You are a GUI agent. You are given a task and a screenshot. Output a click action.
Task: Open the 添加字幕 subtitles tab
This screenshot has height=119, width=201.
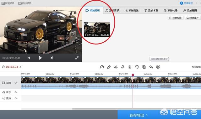pyautogui.click(x=151, y=10)
